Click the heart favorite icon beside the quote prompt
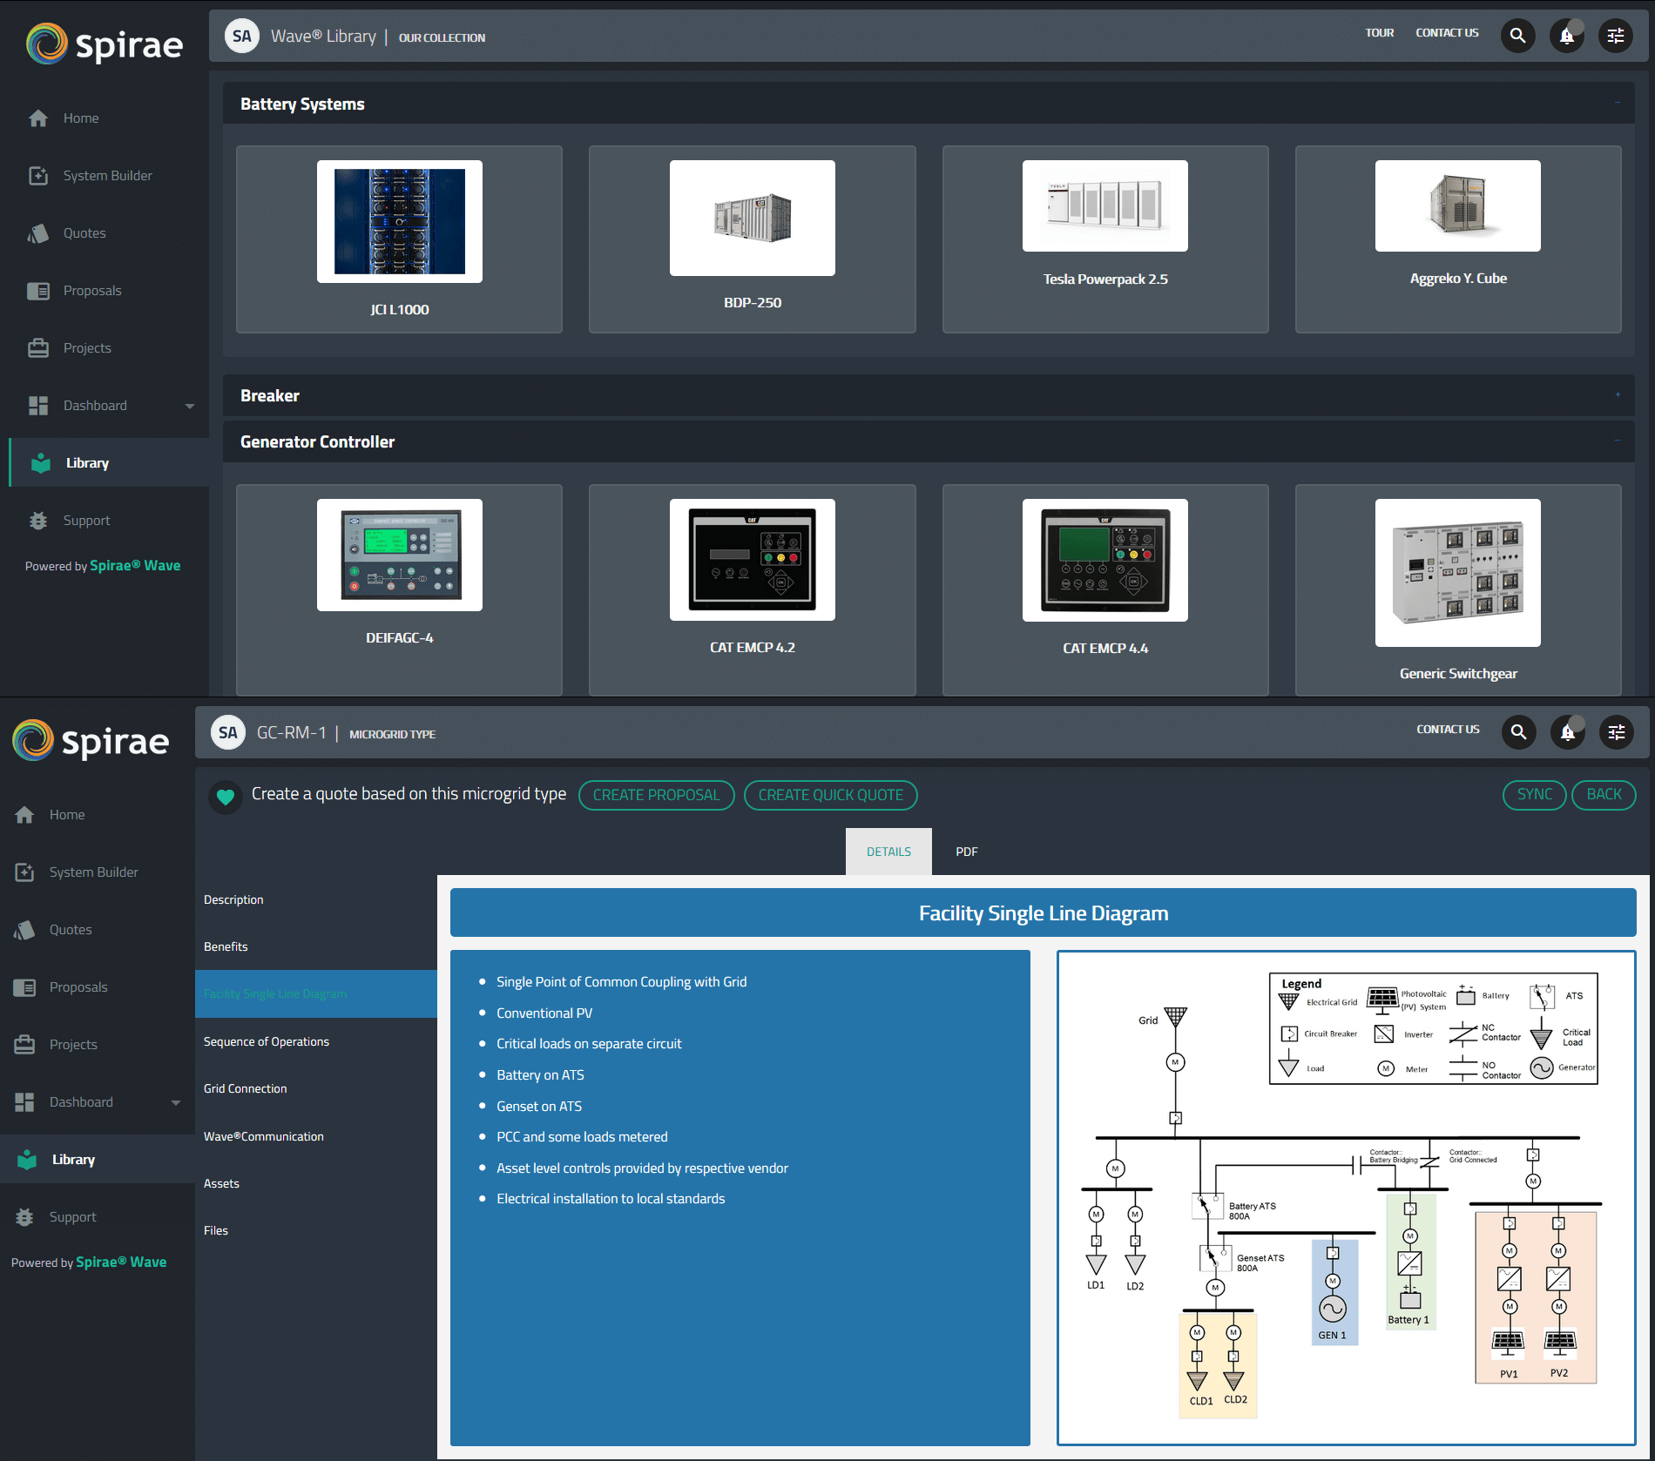The height and width of the screenshot is (1461, 1655). (x=226, y=796)
